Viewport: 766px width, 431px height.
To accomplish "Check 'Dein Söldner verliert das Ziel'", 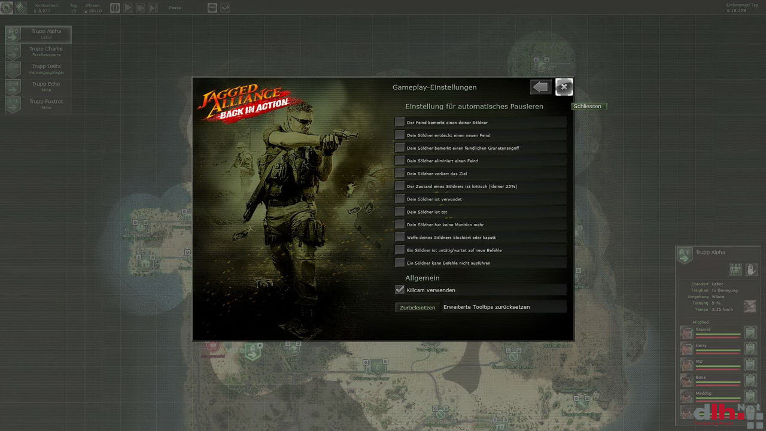I will pyautogui.click(x=400, y=173).
